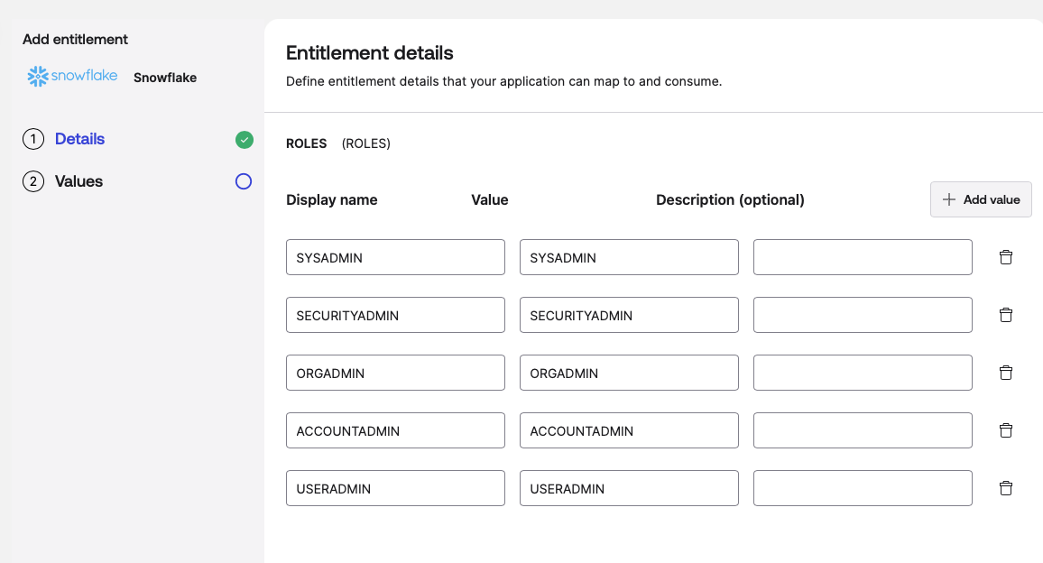Edit the USERADMIN display name field
The height and width of the screenshot is (563, 1043).
pyautogui.click(x=395, y=488)
